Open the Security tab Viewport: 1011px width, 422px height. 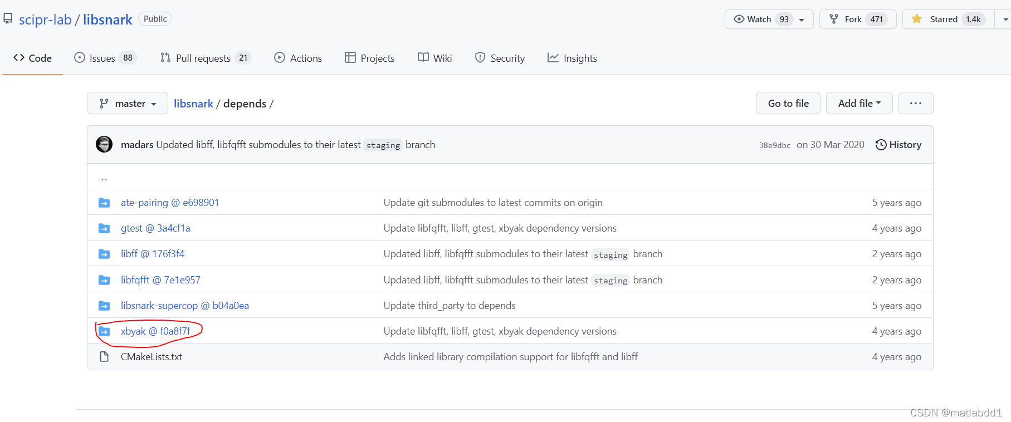tap(500, 58)
